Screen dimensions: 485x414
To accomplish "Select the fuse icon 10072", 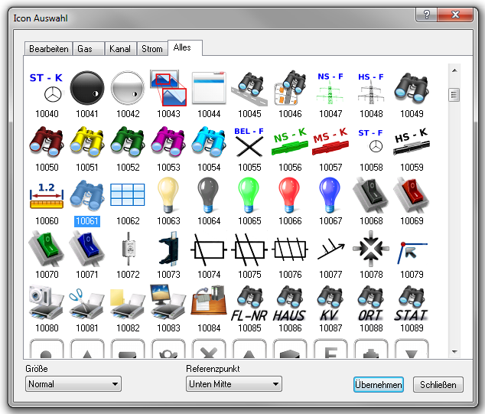I will pos(128,249).
